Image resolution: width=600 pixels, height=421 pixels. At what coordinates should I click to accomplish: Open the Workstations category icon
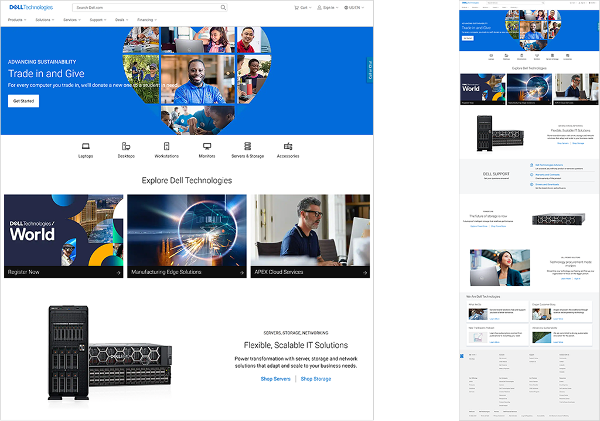point(166,146)
